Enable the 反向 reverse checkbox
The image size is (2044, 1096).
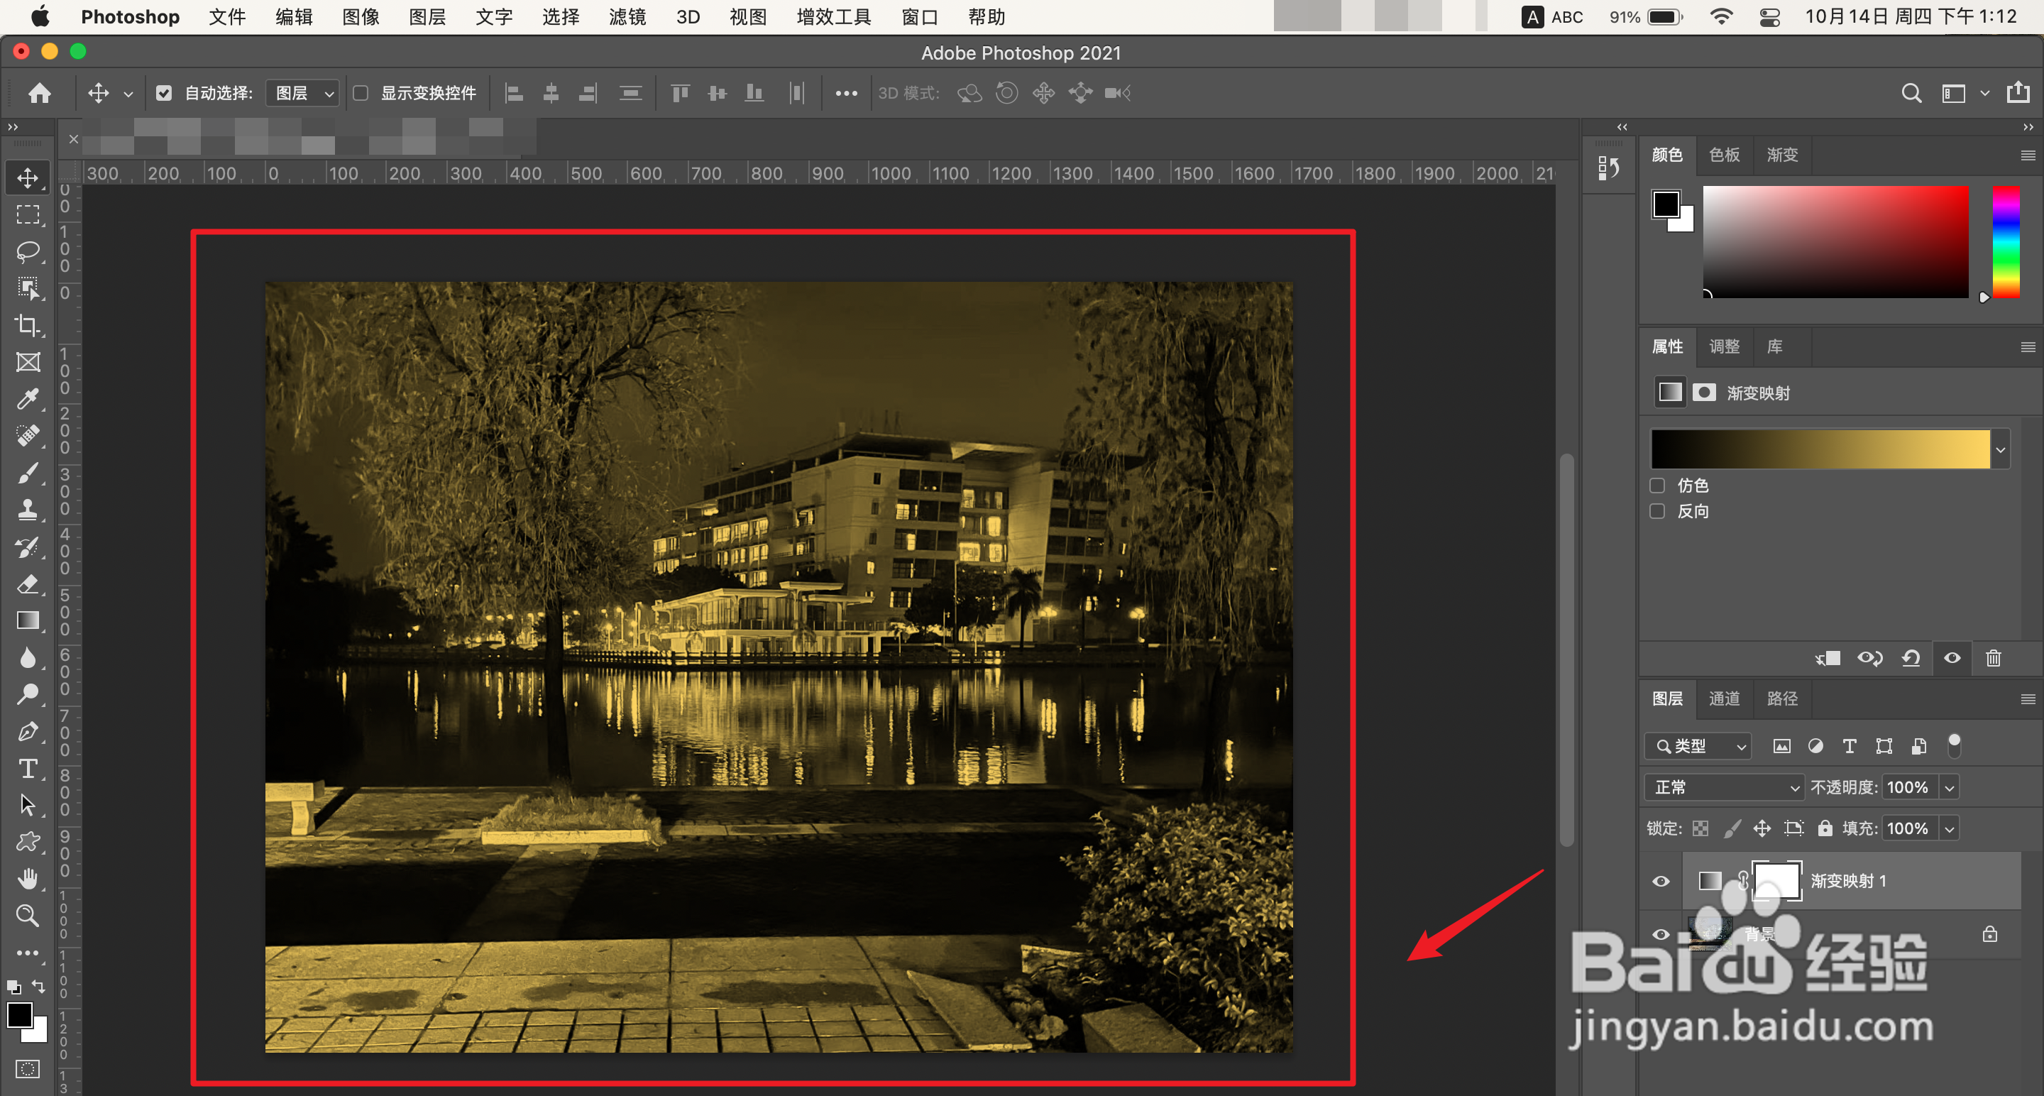[x=1658, y=511]
